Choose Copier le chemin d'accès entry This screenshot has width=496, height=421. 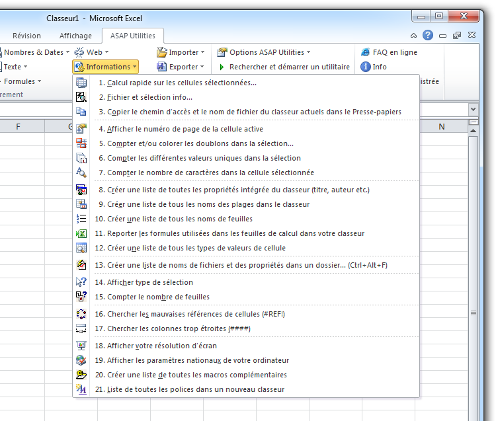(246, 112)
